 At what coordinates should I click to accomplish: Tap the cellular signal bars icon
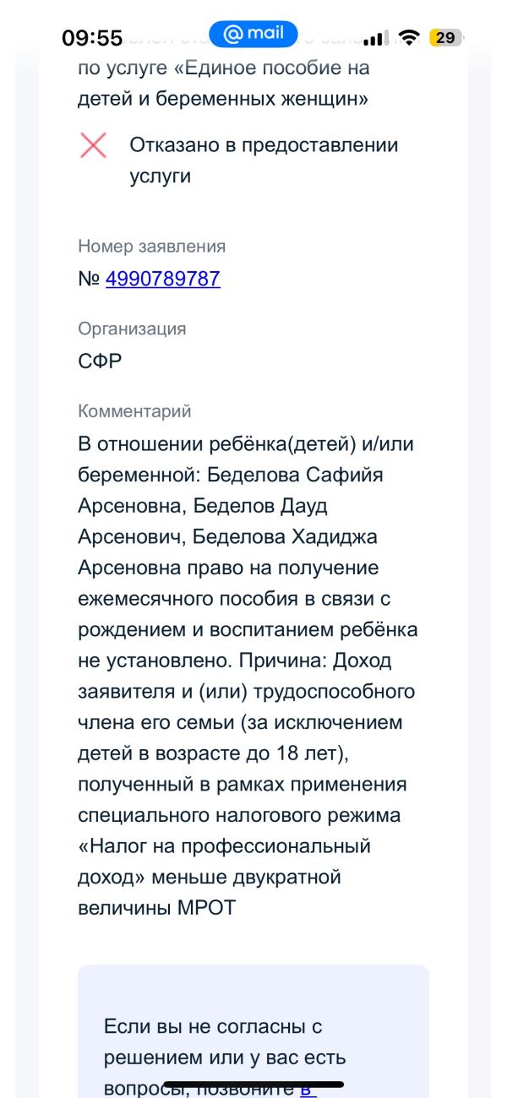[x=376, y=40]
